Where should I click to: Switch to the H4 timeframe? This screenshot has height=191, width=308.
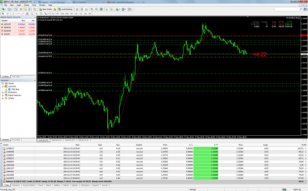pos(76,14)
